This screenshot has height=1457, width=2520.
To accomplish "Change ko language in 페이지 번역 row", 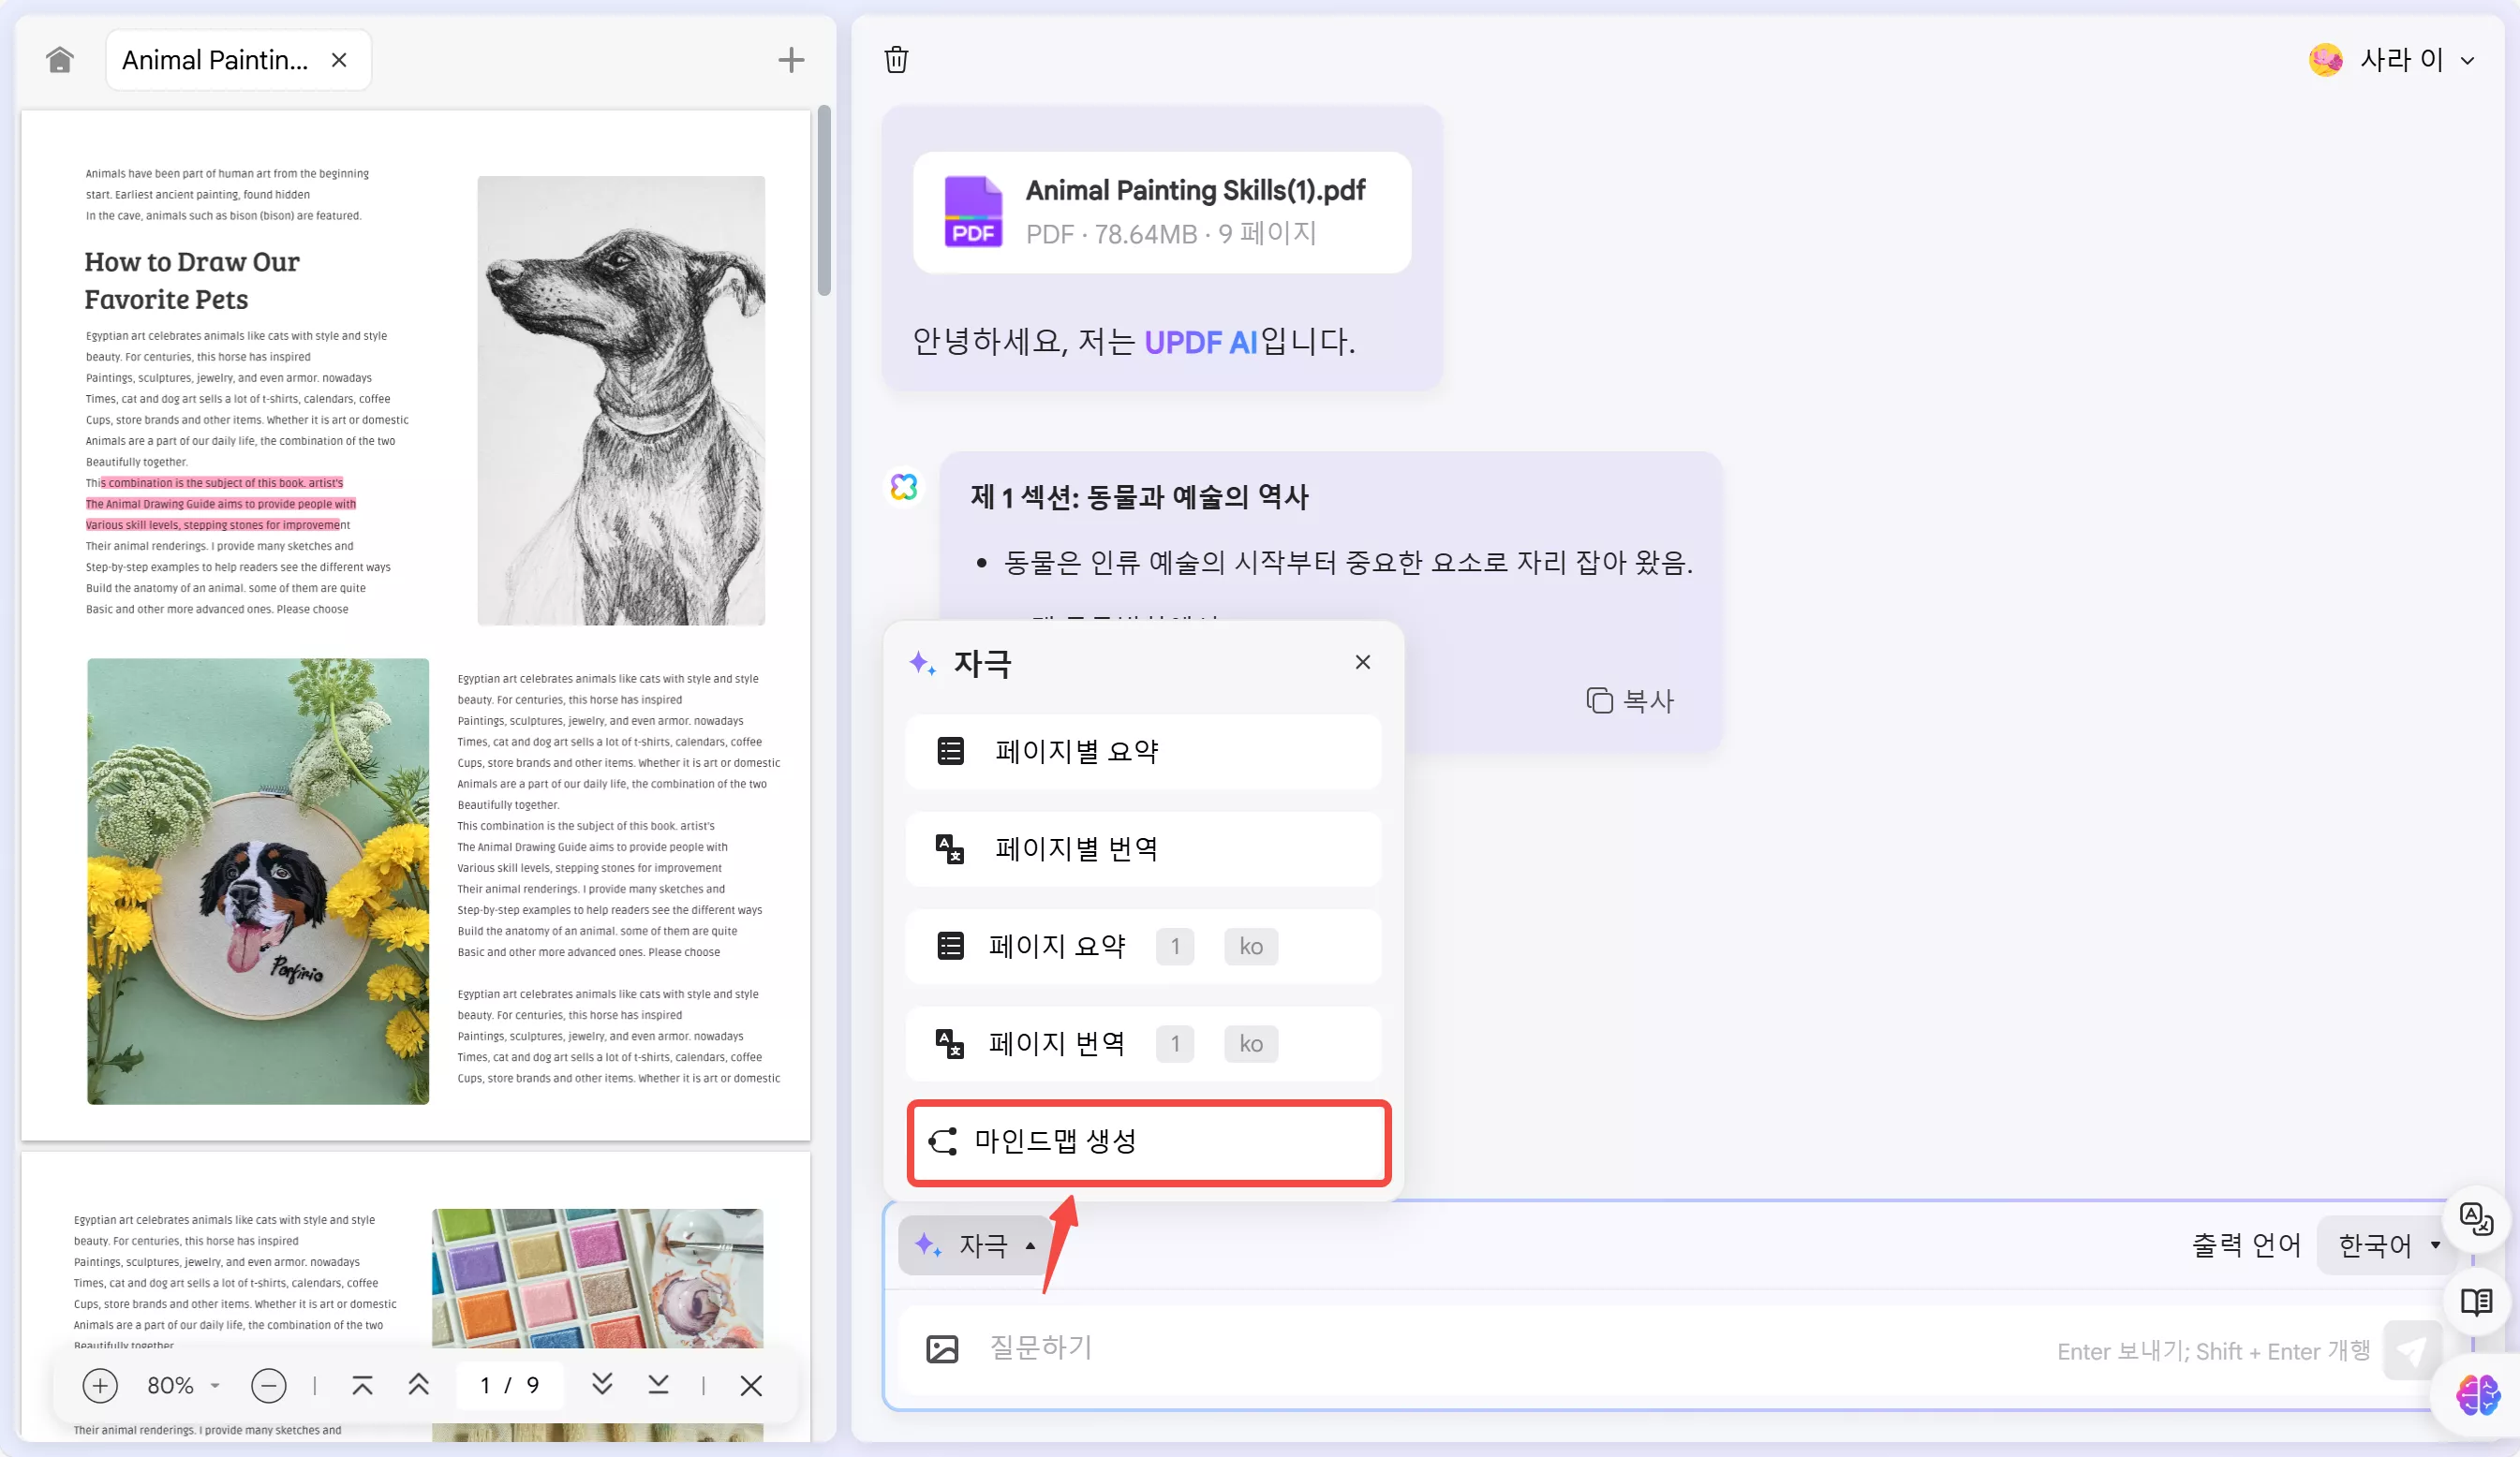I will coord(1251,1044).
